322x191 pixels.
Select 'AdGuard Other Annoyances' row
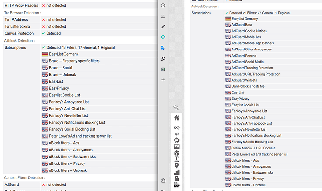point(252,50)
